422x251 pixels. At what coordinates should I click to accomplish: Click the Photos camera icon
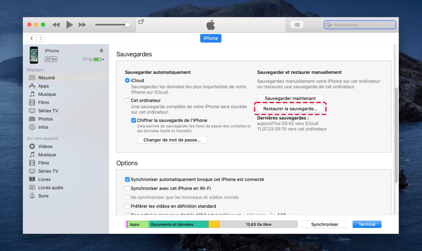click(x=32, y=119)
